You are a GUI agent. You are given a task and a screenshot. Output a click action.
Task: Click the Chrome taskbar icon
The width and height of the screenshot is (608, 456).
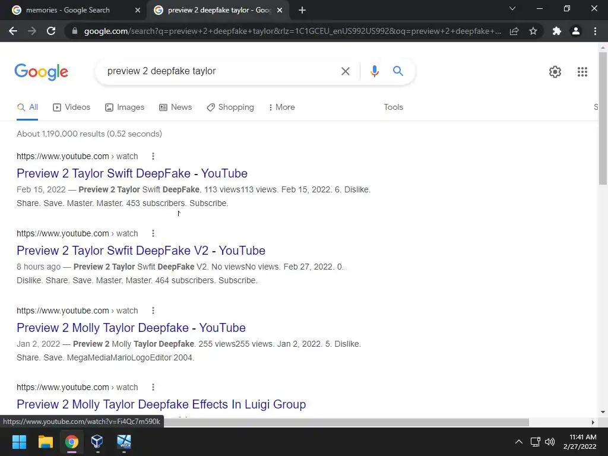tap(72, 442)
